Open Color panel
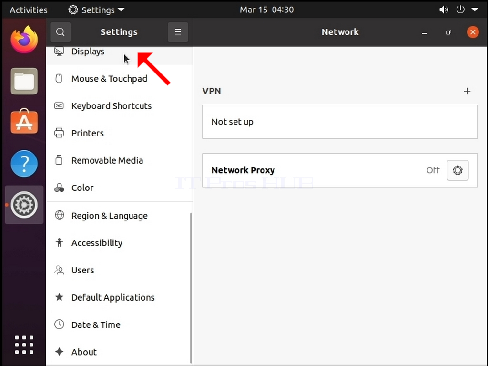The height and width of the screenshot is (366, 488). point(119,188)
